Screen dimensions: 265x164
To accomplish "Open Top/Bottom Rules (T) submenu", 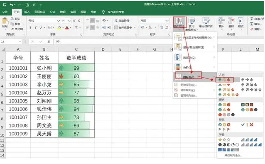I will [195, 47].
